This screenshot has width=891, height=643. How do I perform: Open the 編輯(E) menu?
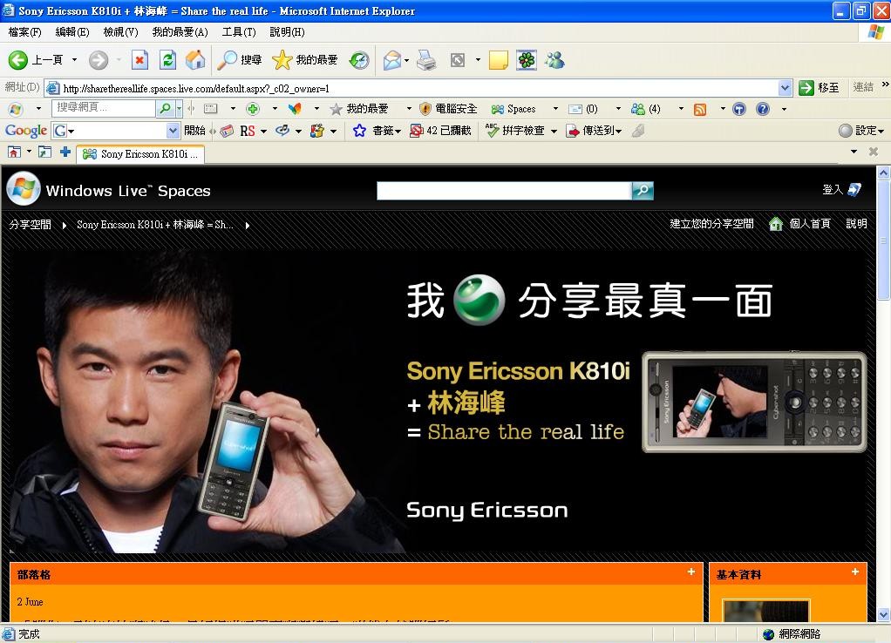pyautogui.click(x=72, y=32)
